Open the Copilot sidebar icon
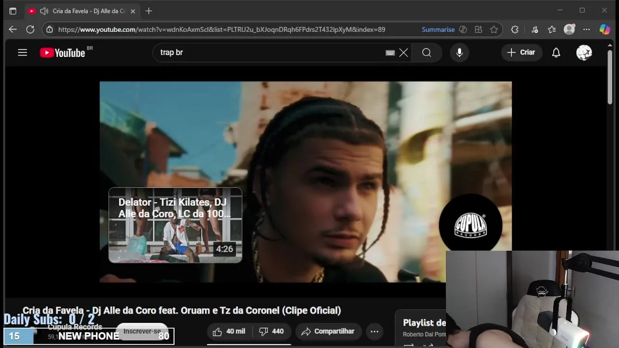The image size is (619, 348). (605, 29)
